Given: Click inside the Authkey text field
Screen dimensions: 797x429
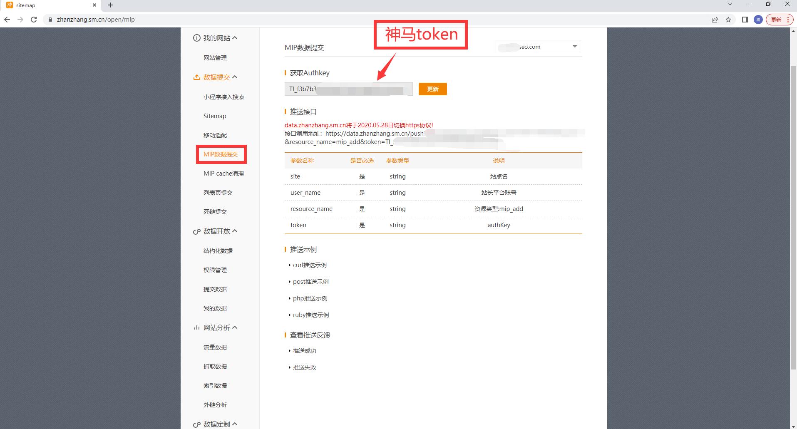Looking at the screenshot, I should [x=348, y=89].
